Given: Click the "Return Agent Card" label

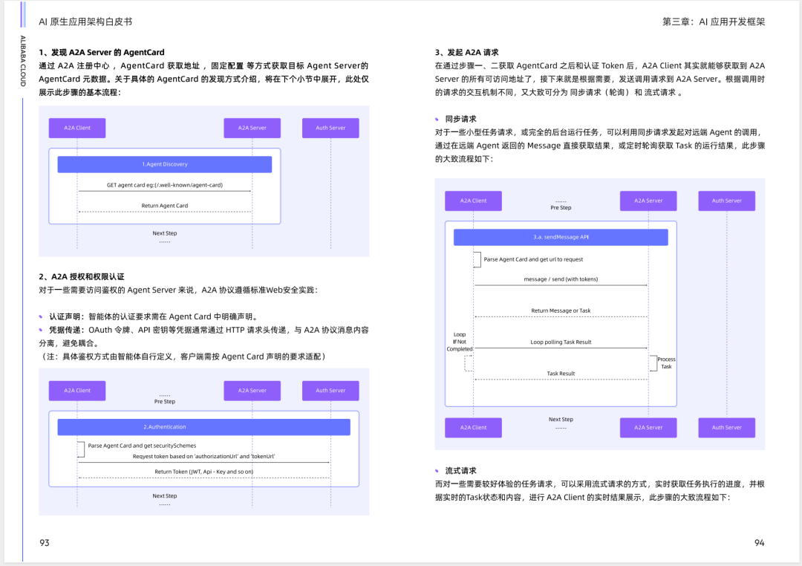Looking at the screenshot, I should pyautogui.click(x=165, y=206).
